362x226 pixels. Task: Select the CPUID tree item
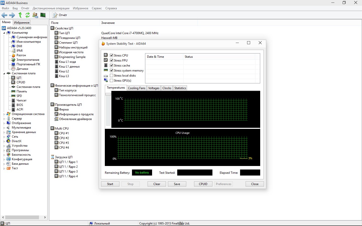coord(21,82)
